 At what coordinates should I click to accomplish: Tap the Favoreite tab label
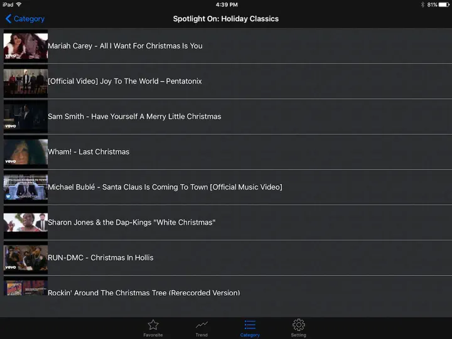[x=153, y=335]
